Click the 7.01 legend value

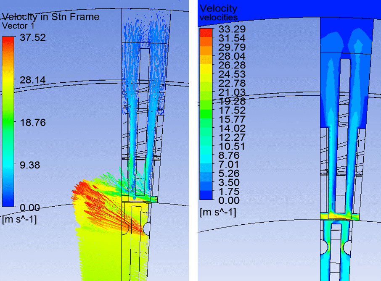pyautogui.click(x=229, y=165)
